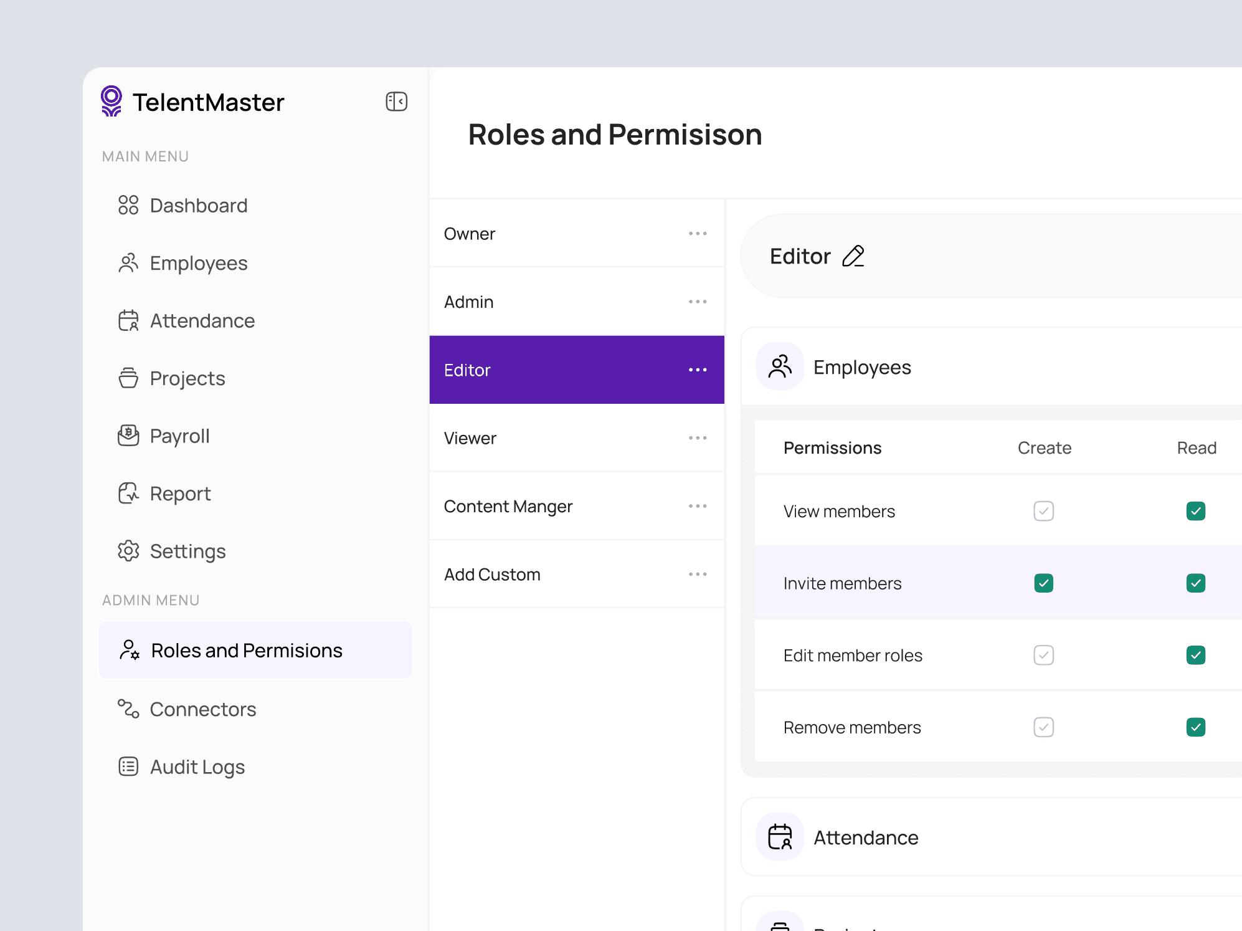The height and width of the screenshot is (931, 1242).
Task: Enable Create permission for Edit member roles
Action: 1044,655
